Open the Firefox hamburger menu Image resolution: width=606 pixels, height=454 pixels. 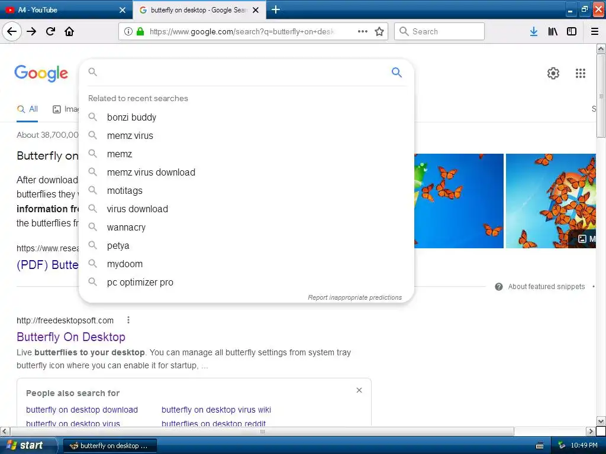(595, 31)
